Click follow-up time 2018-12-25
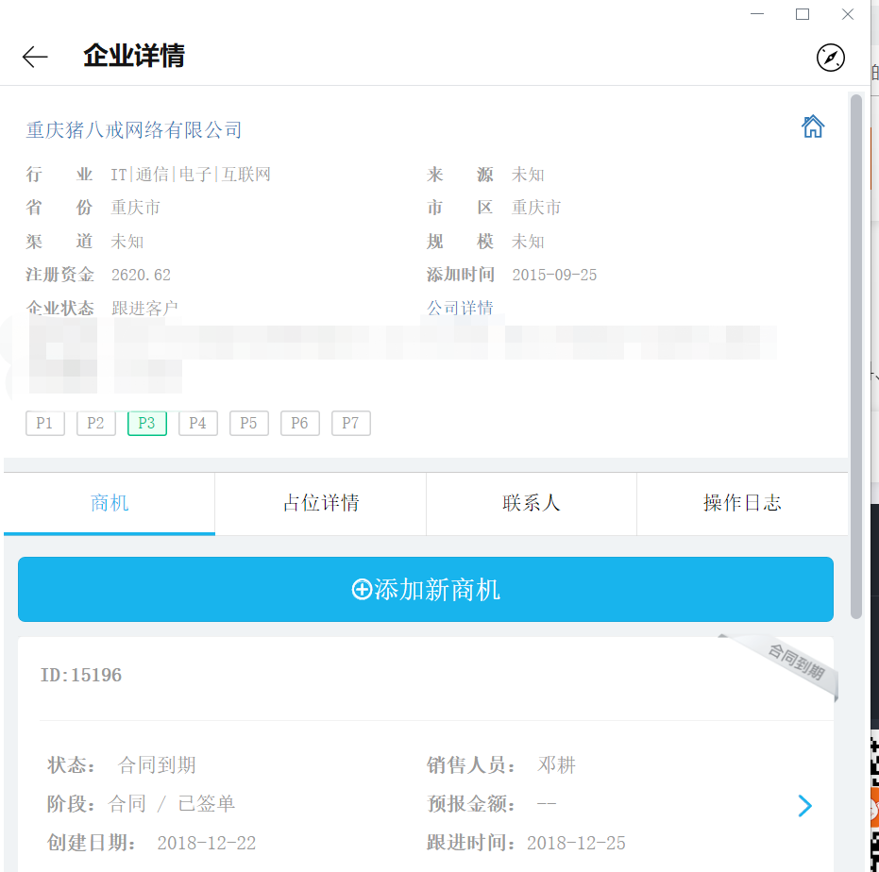Image resolution: width=879 pixels, height=872 pixels. pos(576,843)
